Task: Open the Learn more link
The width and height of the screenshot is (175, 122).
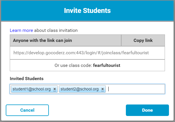Action: pos(21,30)
